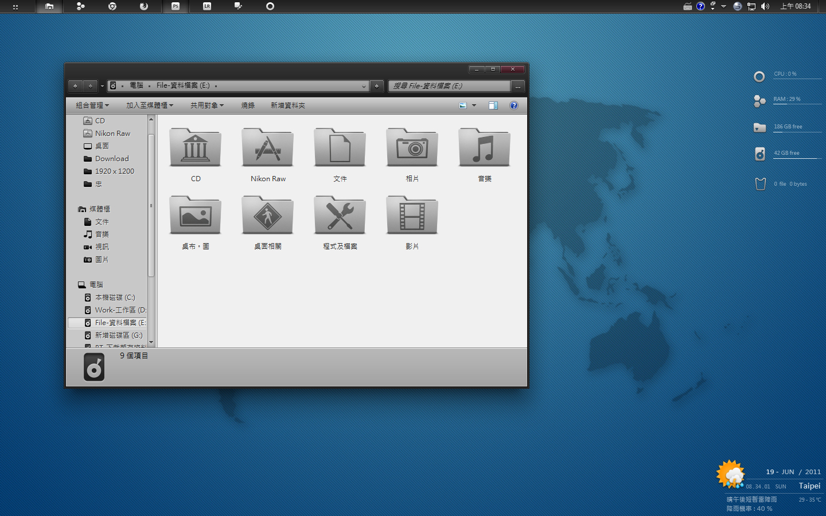Click the sidebar scrollbar up arrow
Viewport: 826px width, 516px height.
[x=151, y=119]
